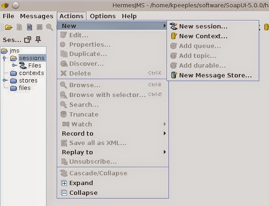
Task: Click the Delete menu entry
Action: tap(112, 73)
